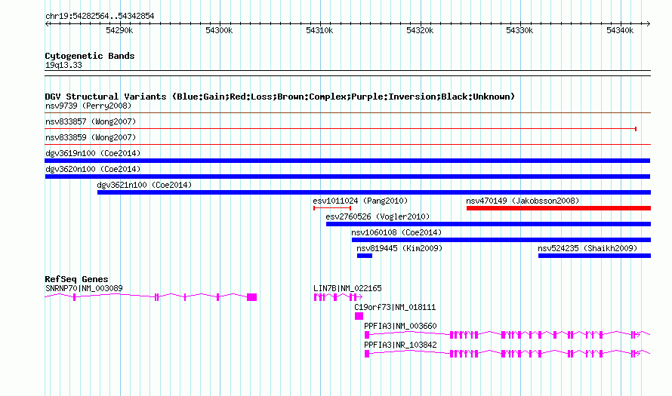Click the blue dgv3619n100 gain bar
Image resolution: width=672 pixels, height=396 pixels.
click(347, 161)
